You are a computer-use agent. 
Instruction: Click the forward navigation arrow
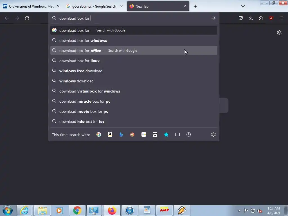[17, 18]
